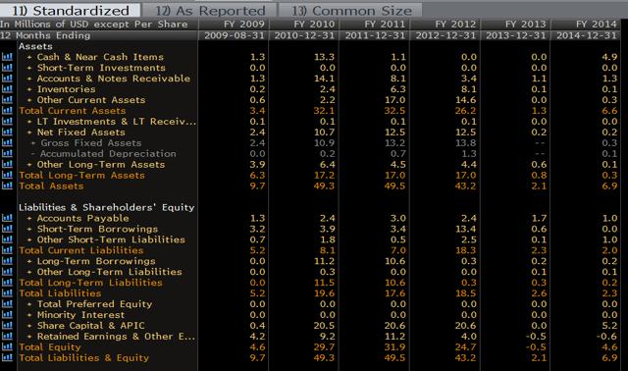
Task: Open chart icon for Total Liabilities & Equity
Action: 7,358
